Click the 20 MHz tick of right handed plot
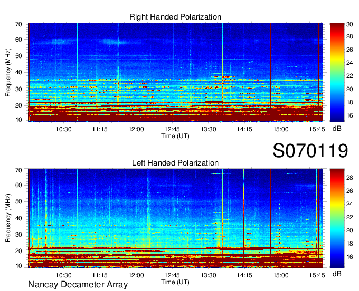359x291 pixels. (18, 105)
